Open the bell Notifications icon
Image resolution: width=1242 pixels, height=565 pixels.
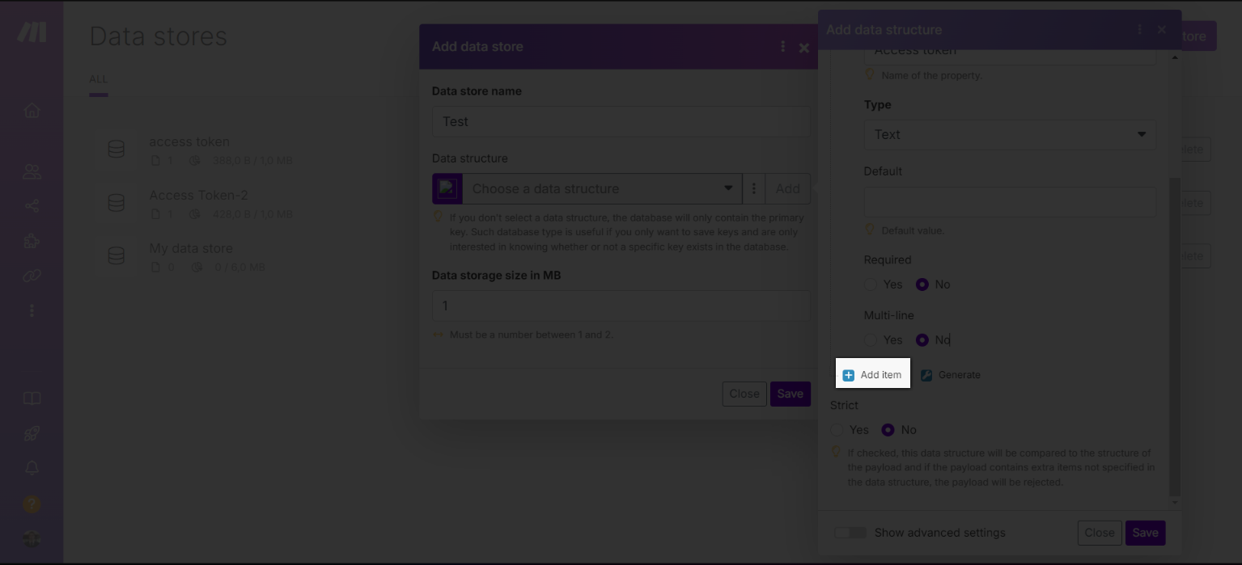(32, 468)
